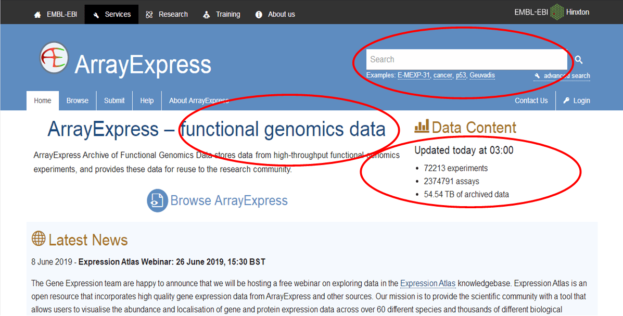Open the Training menu item
The height and width of the screenshot is (316, 623).
pos(222,14)
